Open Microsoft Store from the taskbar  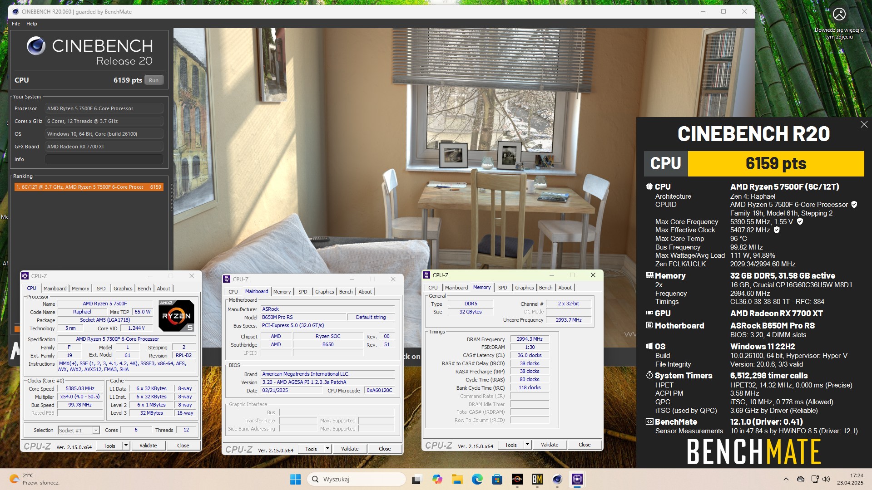pos(497,479)
